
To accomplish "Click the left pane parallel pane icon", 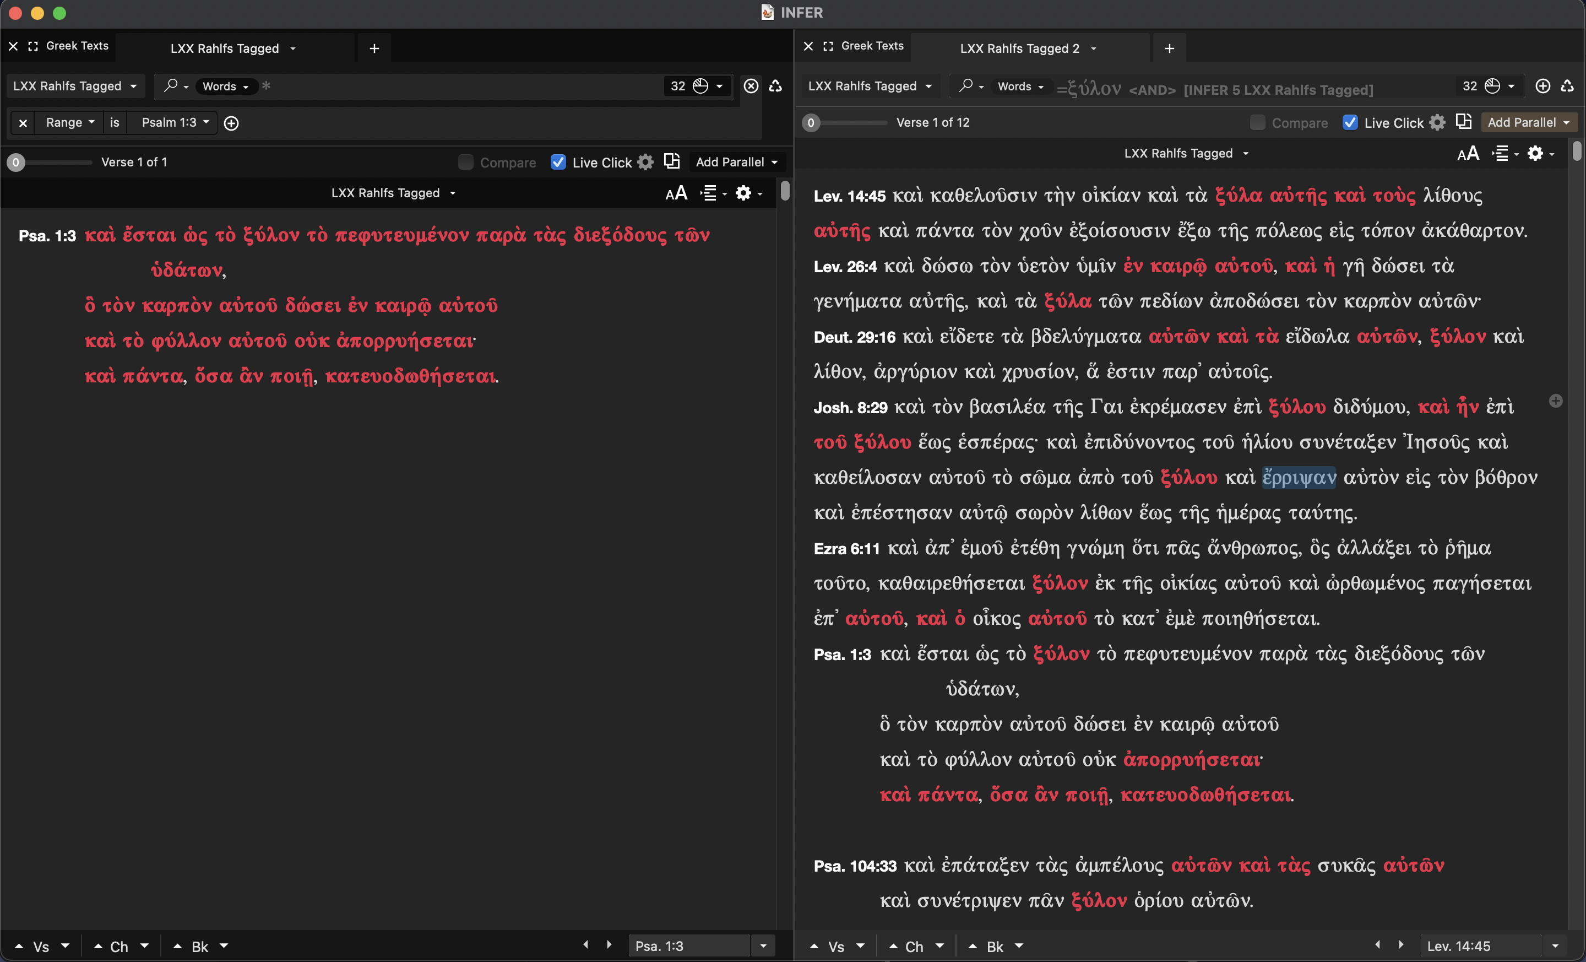I will tap(671, 161).
